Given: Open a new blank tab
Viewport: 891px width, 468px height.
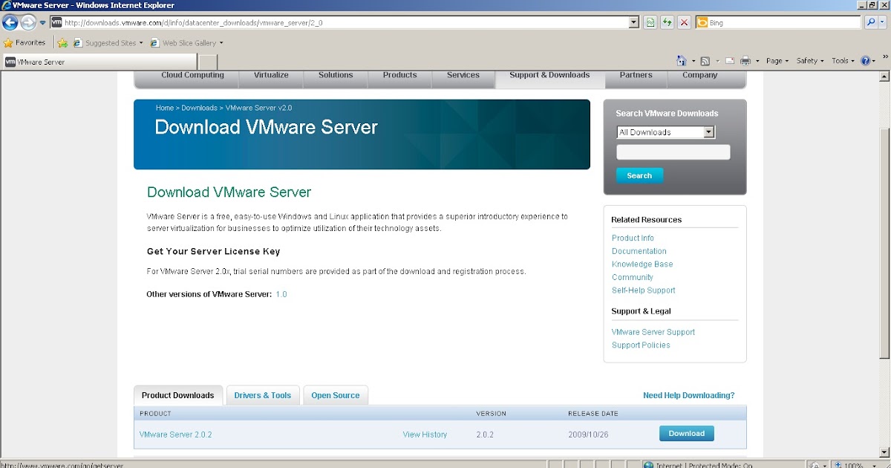Looking at the screenshot, I should [208, 62].
